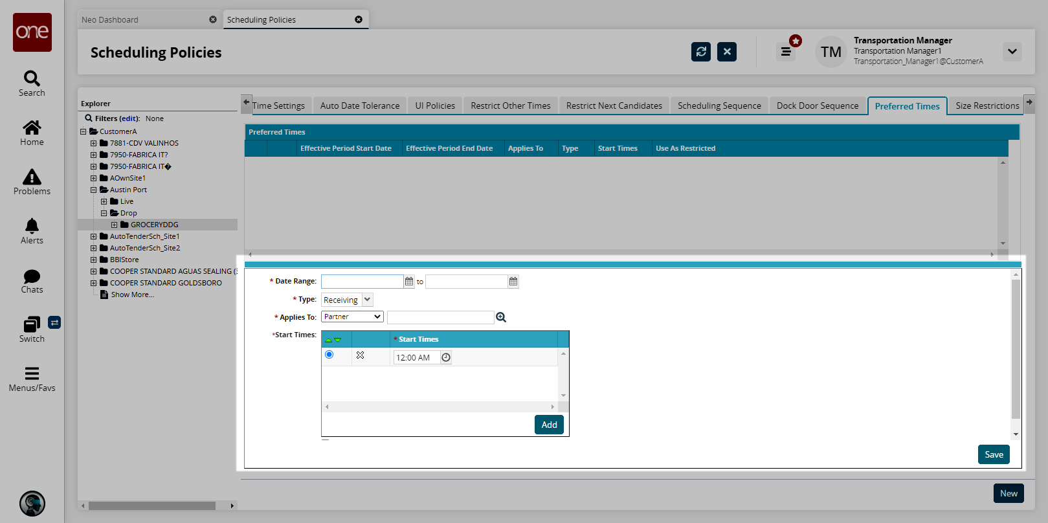Click the clock icon next to 12:00 AM
The width and height of the screenshot is (1048, 523).
tap(446, 357)
